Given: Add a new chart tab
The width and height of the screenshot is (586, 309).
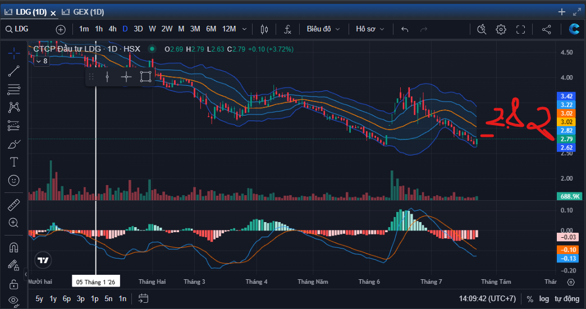Looking at the screenshot, I should [x=562, y=12].
